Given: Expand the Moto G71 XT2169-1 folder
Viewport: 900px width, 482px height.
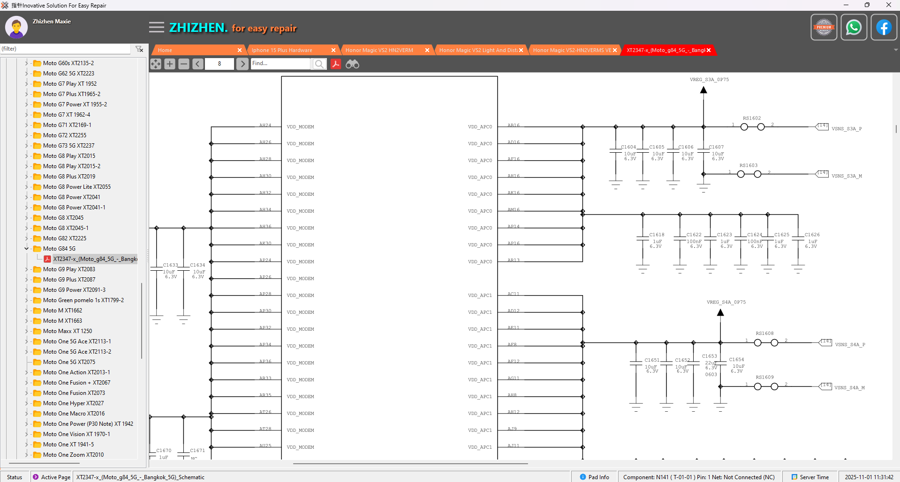Looking at the screenshot, I should click(x=26, y=125).
